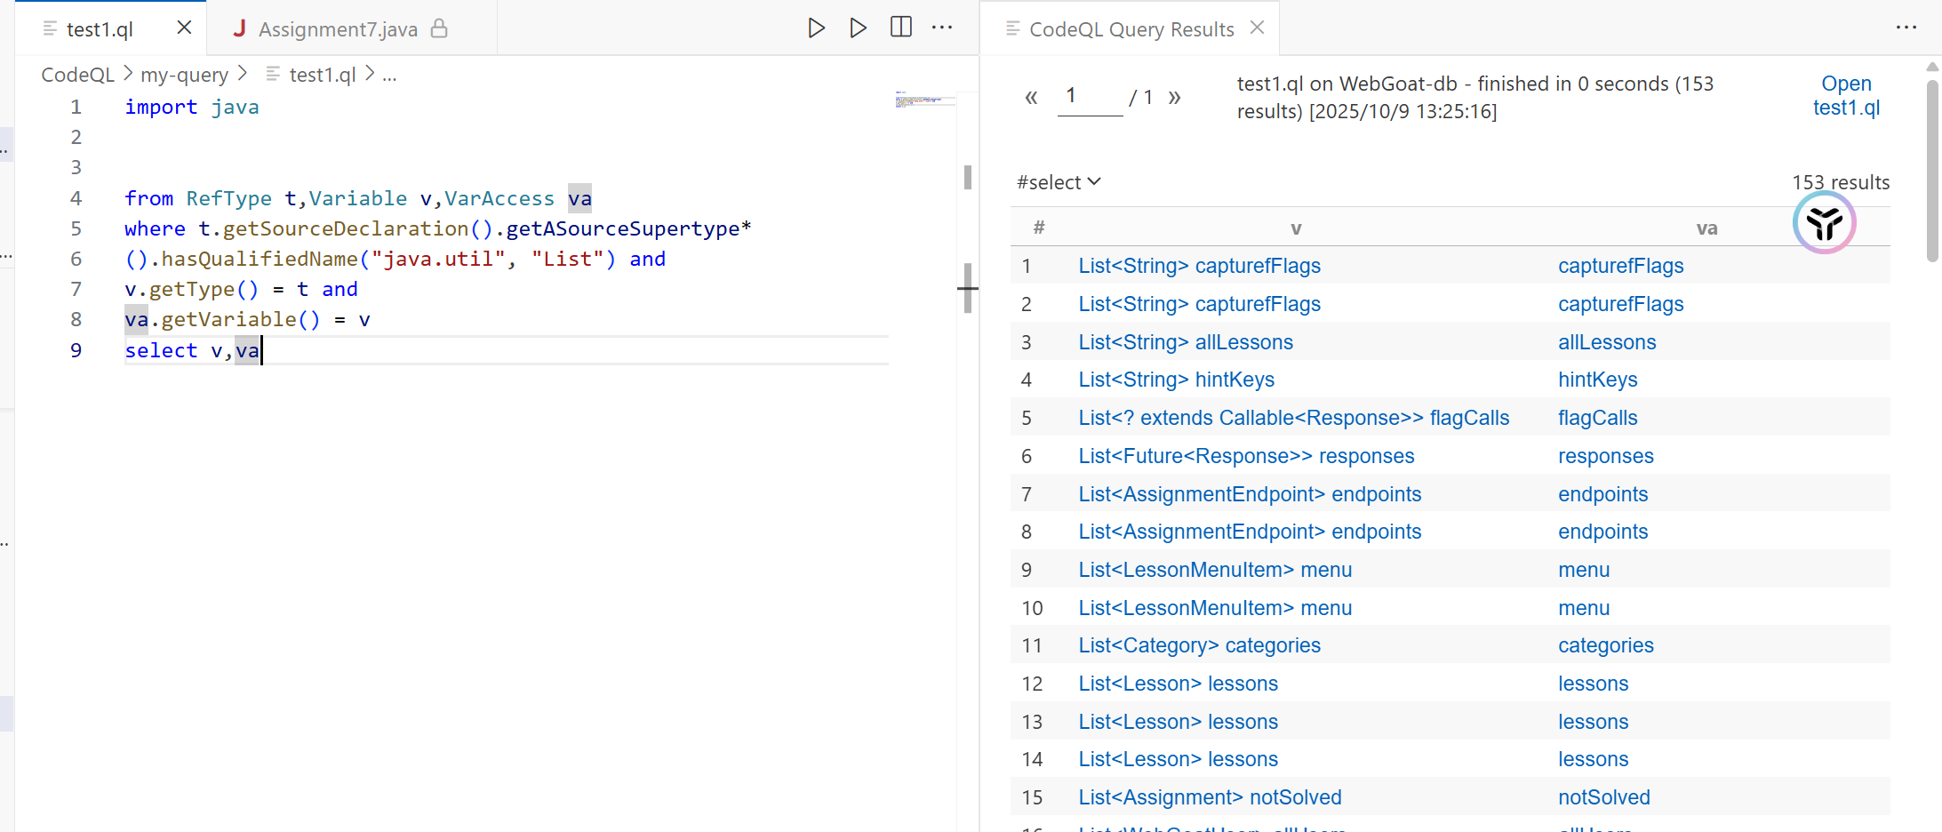Switch to the Assignment7.java tab
This screenshot has height=832, width=1942.
(x=338, y=29)
